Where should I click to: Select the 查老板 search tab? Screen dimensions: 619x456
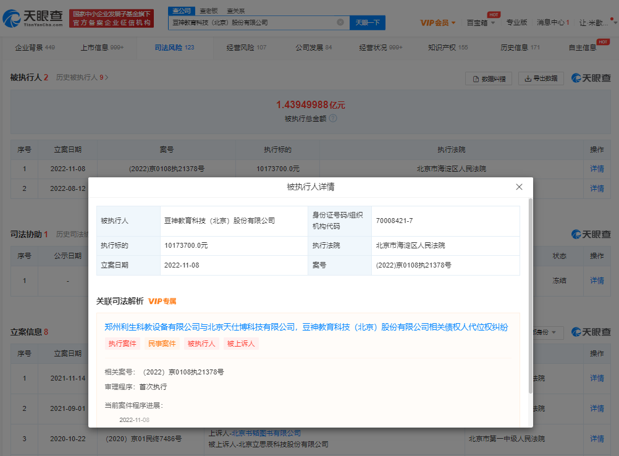(x=208, y=11)
